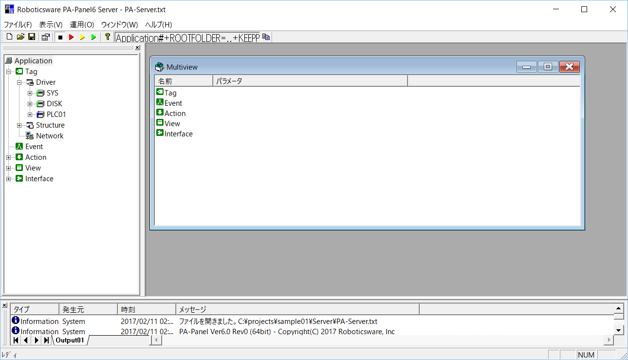Screen dimensions: 628x360
Task: Expand the Structure tree node
Action: pos(19,125)
